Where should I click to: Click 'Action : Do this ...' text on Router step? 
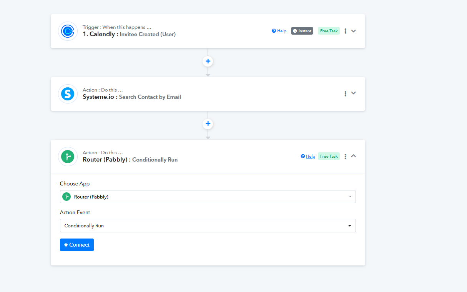click(103, 153)
